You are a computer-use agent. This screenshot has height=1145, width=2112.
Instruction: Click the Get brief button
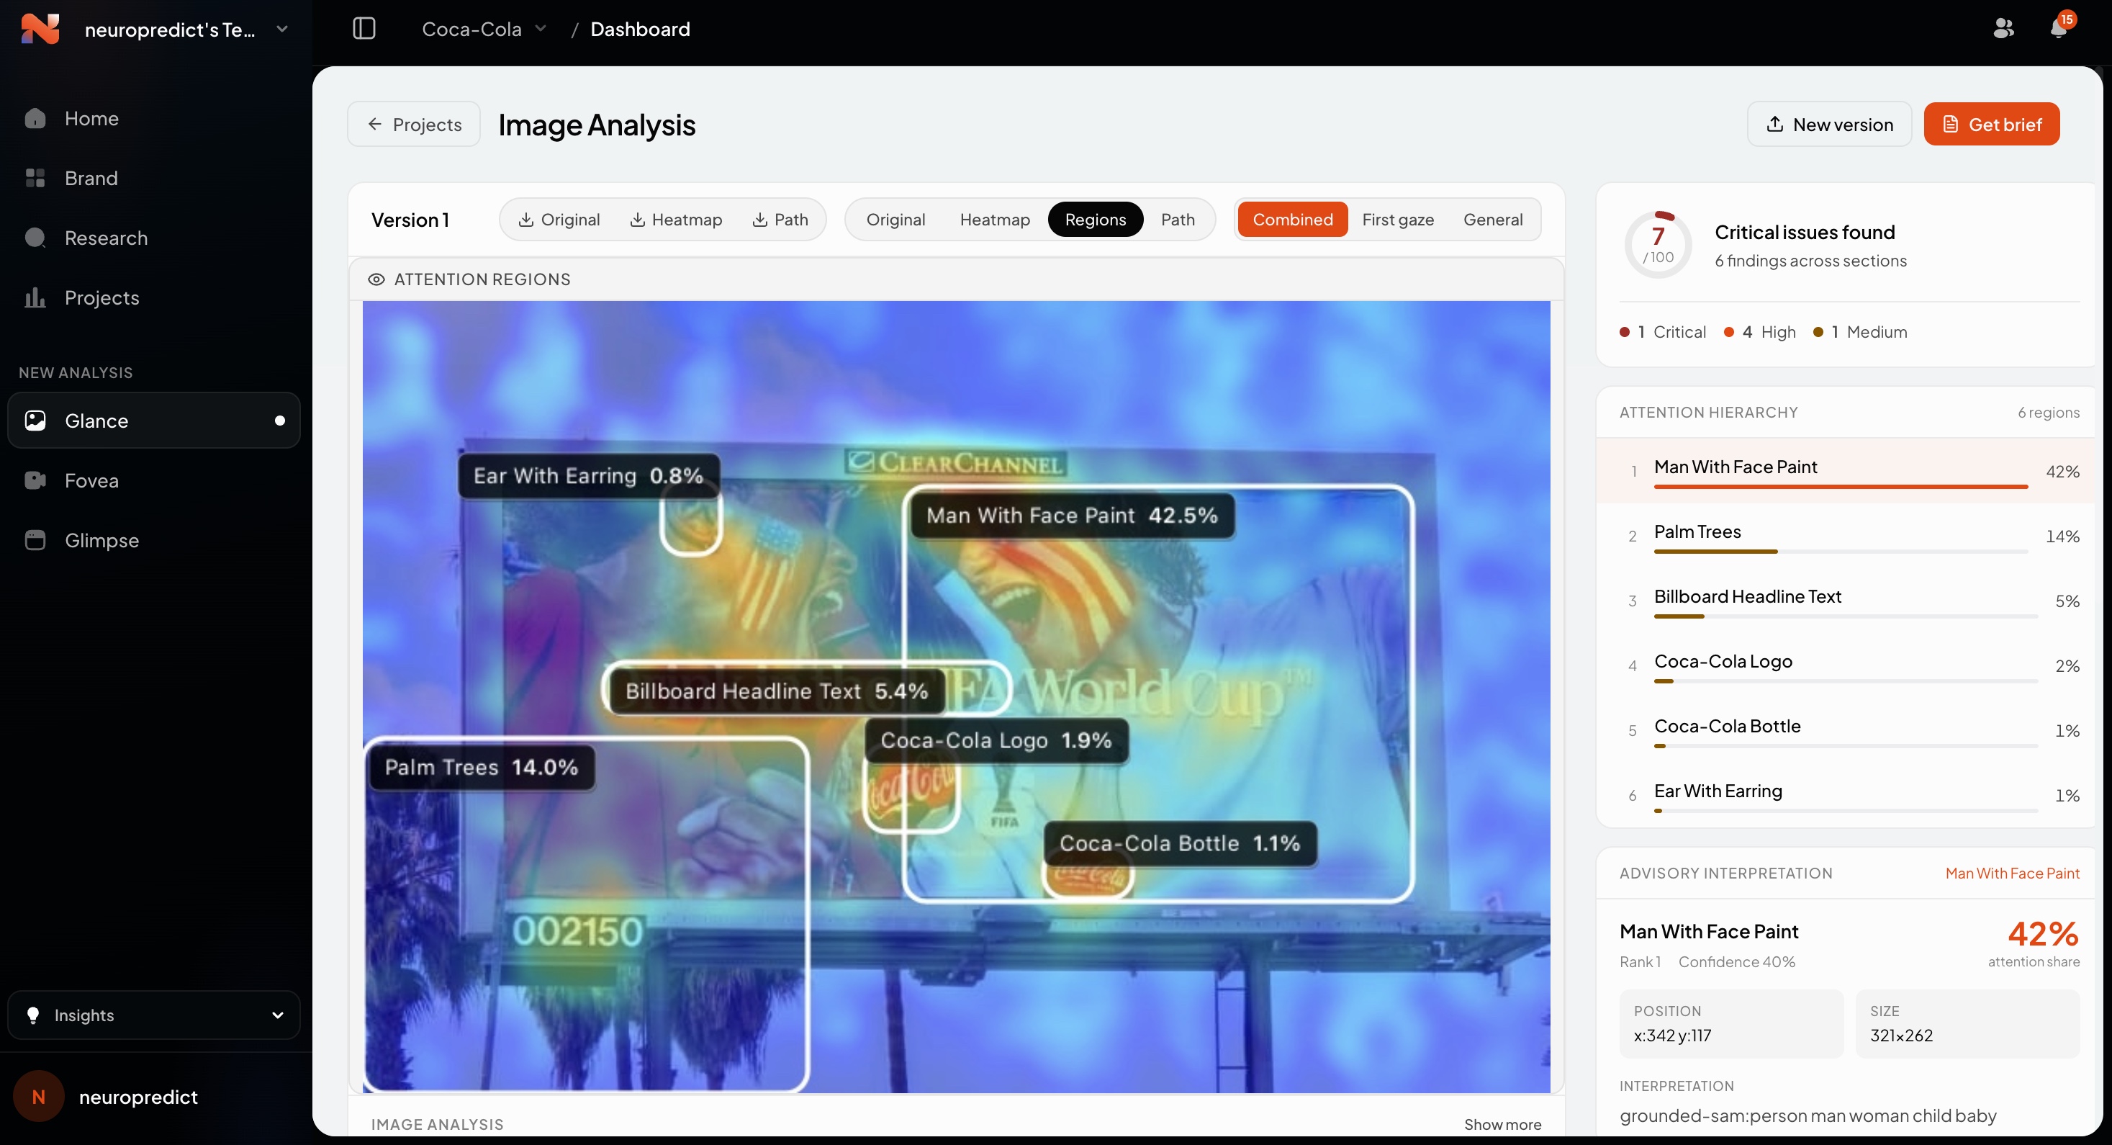pos(1992,124)
